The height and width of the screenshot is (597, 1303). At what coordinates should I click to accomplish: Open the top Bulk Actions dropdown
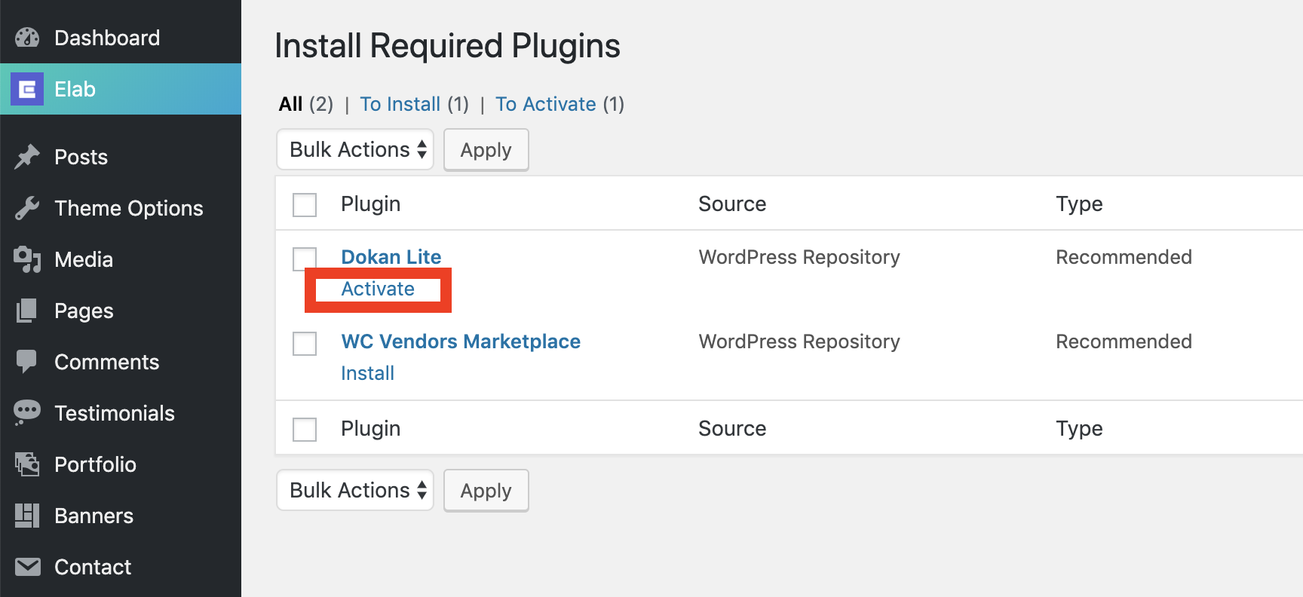(x=355, y=149)
